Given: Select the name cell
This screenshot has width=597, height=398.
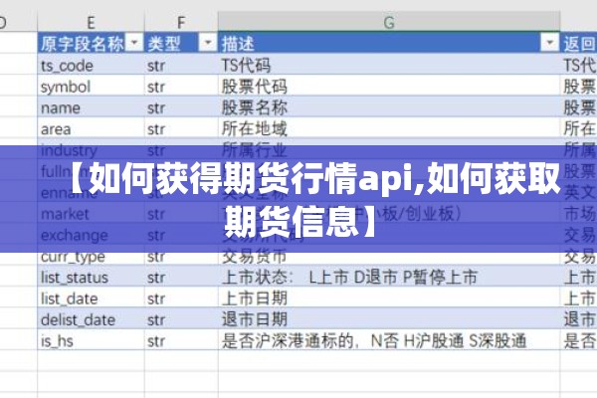Looking at the screenshot, I should coord(91,106).
